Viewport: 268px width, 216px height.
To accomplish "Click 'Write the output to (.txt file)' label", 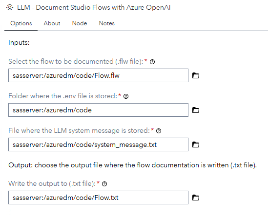I will tap(52, 183).
